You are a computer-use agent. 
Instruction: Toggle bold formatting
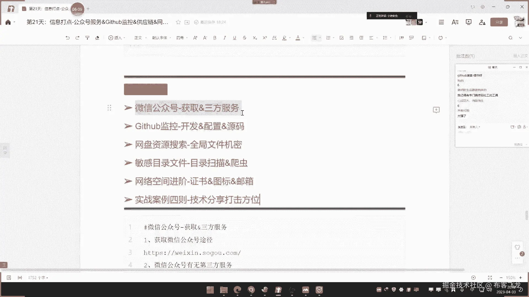pyautogui.click(x=215, y=38)
